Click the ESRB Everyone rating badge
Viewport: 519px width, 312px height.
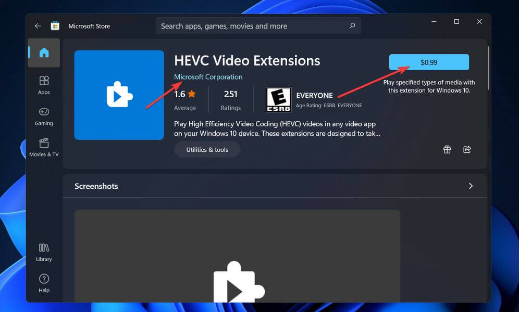(x=278, y=99)
